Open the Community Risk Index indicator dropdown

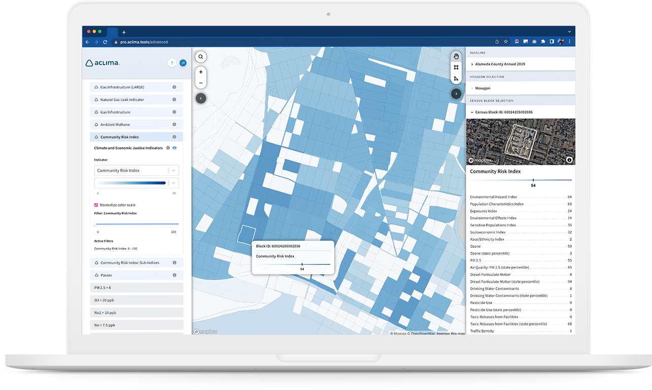[136, 171]
